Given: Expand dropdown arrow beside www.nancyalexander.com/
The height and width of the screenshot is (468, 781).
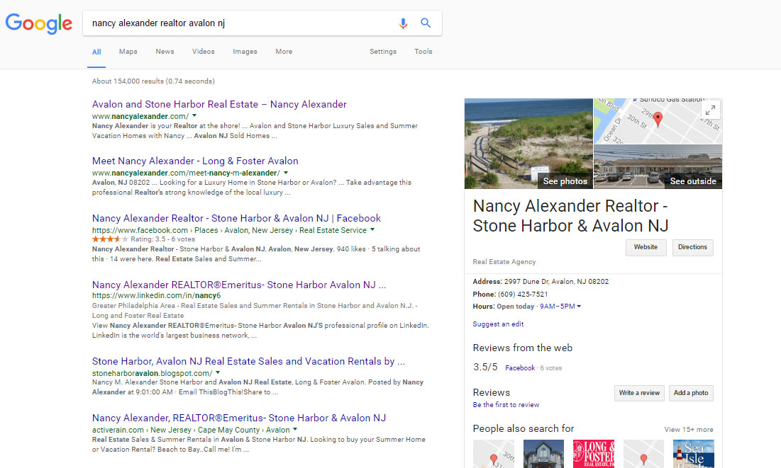Looking at the screenshot, I should pos(195,116).
